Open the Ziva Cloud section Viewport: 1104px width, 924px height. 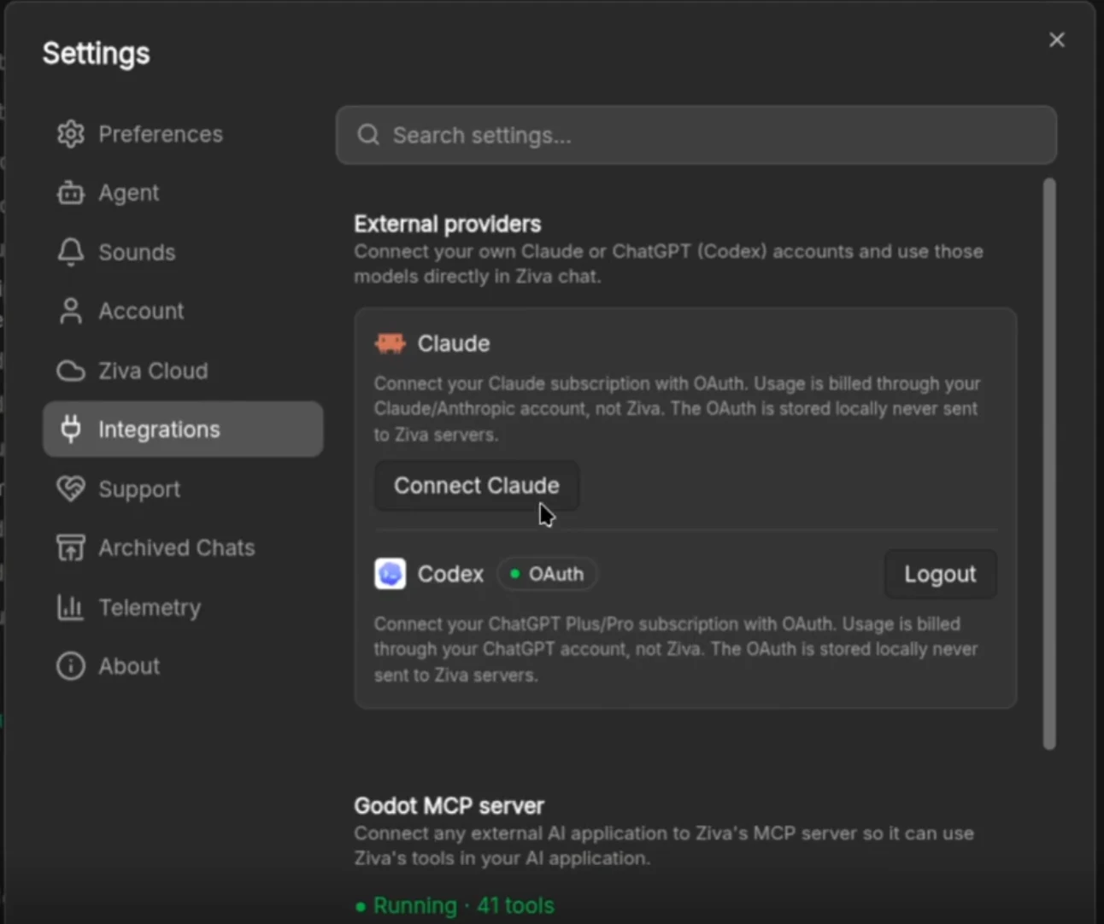pos(183,371)
